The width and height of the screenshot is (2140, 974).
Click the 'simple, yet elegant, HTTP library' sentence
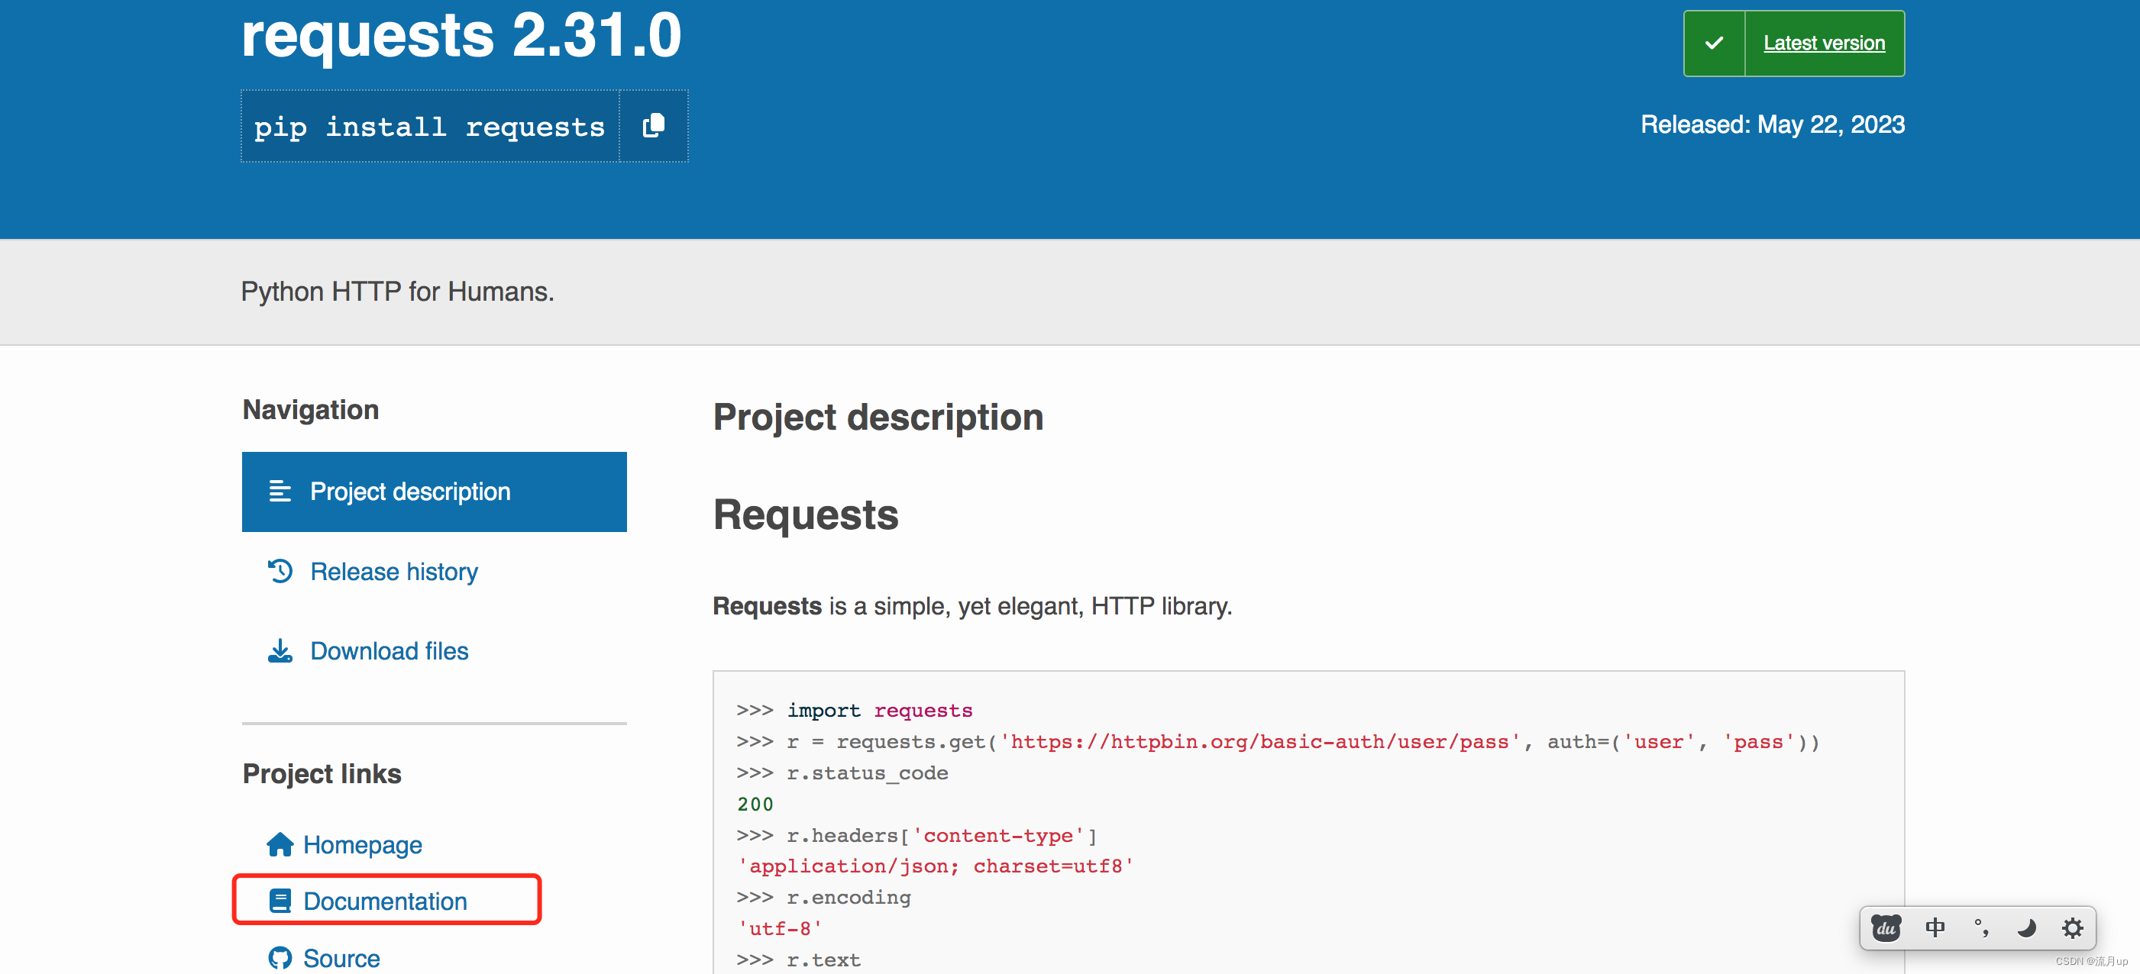(972, 606)
